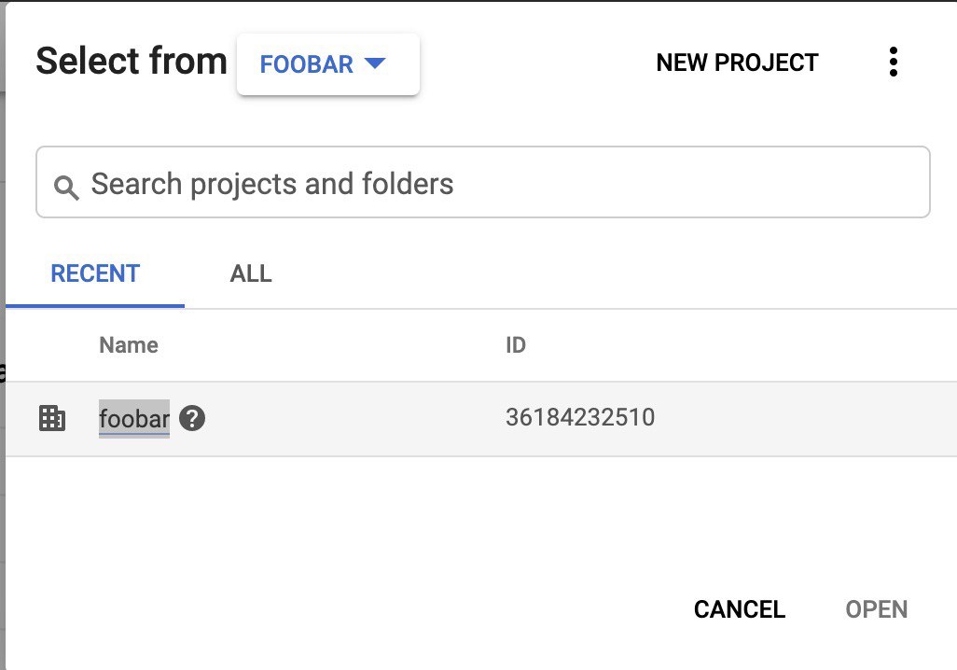This screenshot has height=670, width=957.
Task: Click the NEW PROJECT button
Action: [737, 63]
